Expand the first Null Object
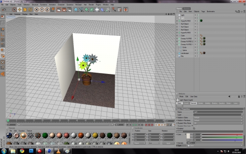The width and height of the screenshot is (246, 154). click(x=177, y=24)
